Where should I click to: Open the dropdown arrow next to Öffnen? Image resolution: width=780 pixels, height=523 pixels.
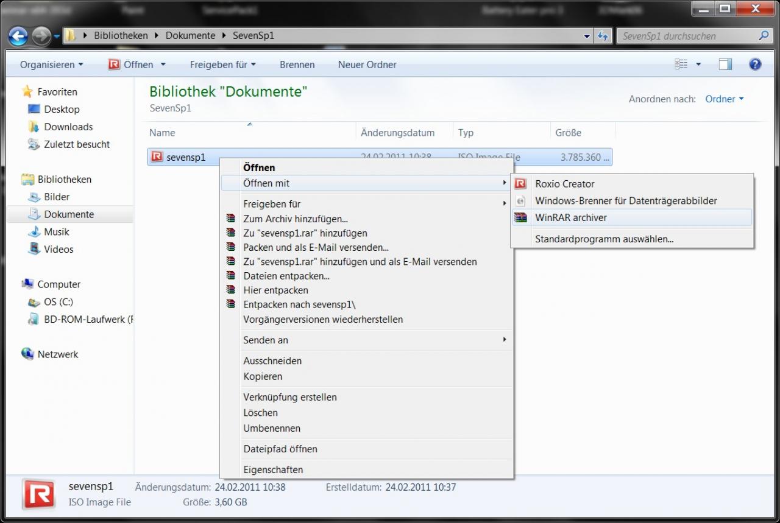coord(163,65)
